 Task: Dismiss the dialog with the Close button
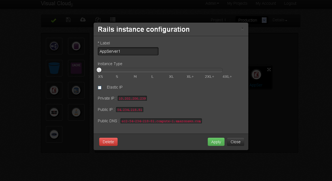(x=235, y=142)
